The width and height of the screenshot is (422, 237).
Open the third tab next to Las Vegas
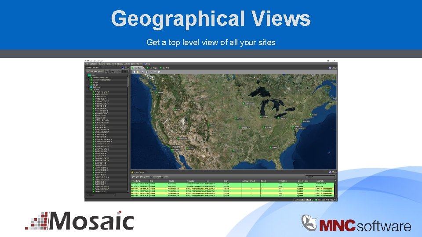tap(165, 68)
